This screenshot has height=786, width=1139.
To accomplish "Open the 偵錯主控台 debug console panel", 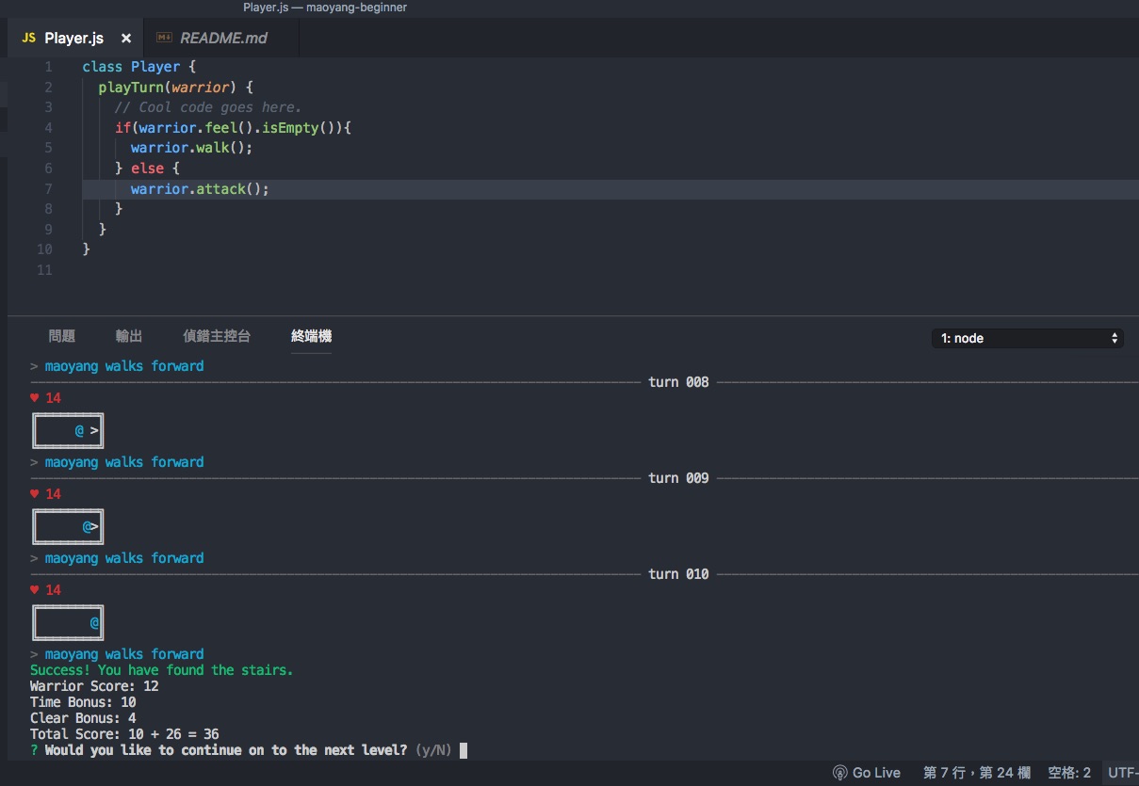I will [x=217, y=336].
